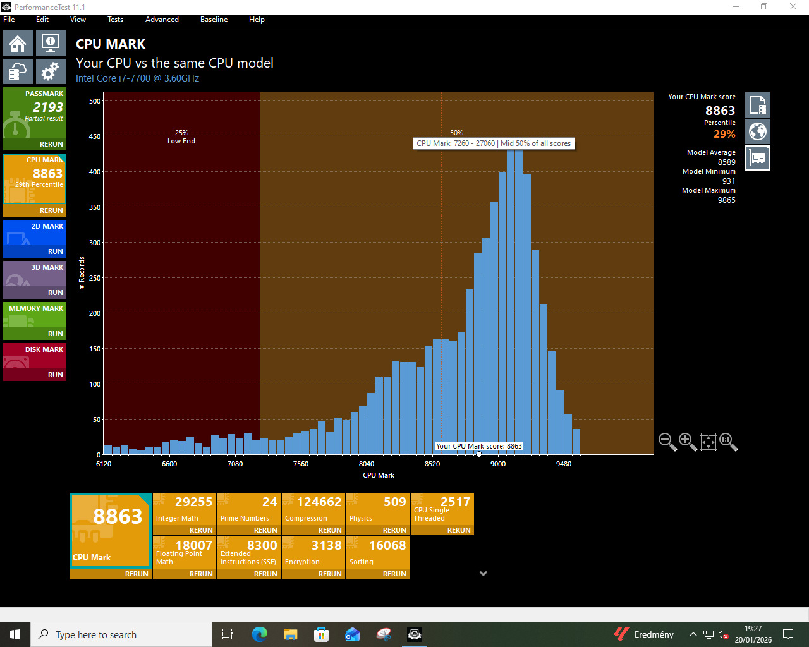Screen dimensions: 809x647
Task: Run the 2D Mark test
Action: [56, 251]
